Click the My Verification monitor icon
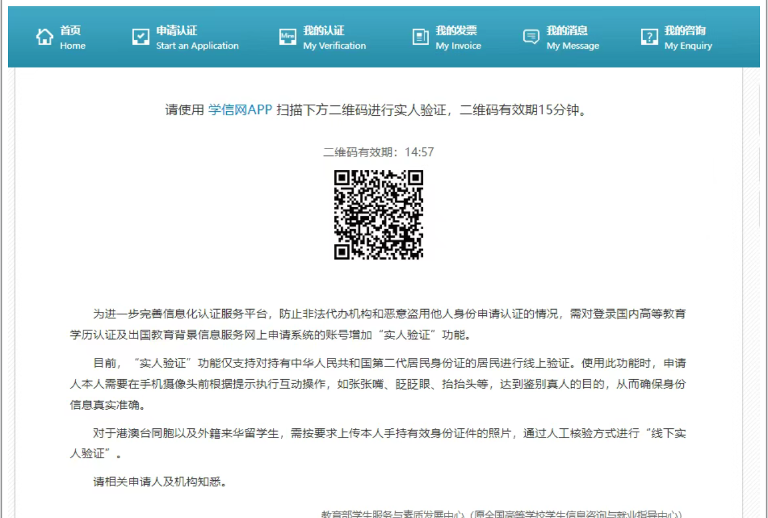768x518 pixels. point(288,37)
